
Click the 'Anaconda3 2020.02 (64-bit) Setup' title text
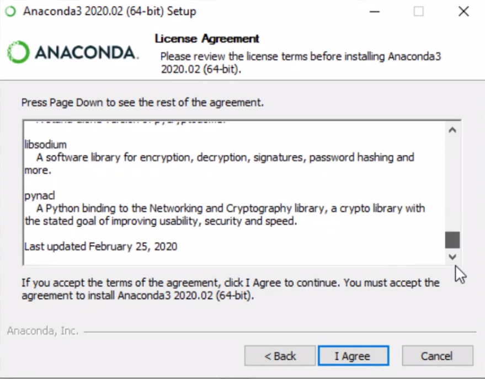pos(110,12)
